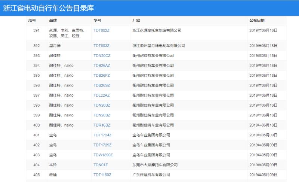Open model link TDN20SZ
The image size is (299, 182).
click(102, 115)
